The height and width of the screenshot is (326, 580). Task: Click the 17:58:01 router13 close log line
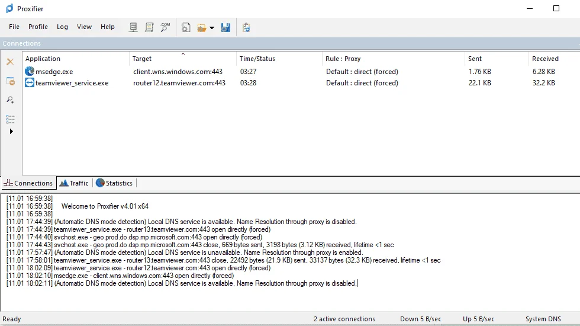point(224,260)
